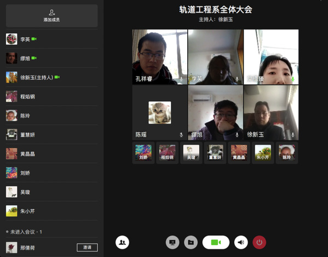Screen dimensions: 328x257
Task: Click the camera icon beside 李英 in list
Action: tap(34, 39)
